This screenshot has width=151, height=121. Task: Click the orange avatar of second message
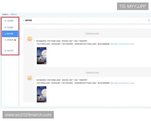click(30, 78)
